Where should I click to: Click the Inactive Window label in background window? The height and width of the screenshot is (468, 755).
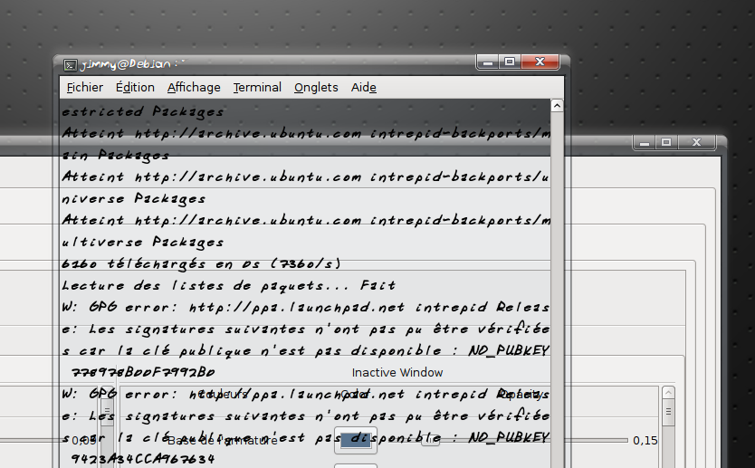click(x=397, y=373)
